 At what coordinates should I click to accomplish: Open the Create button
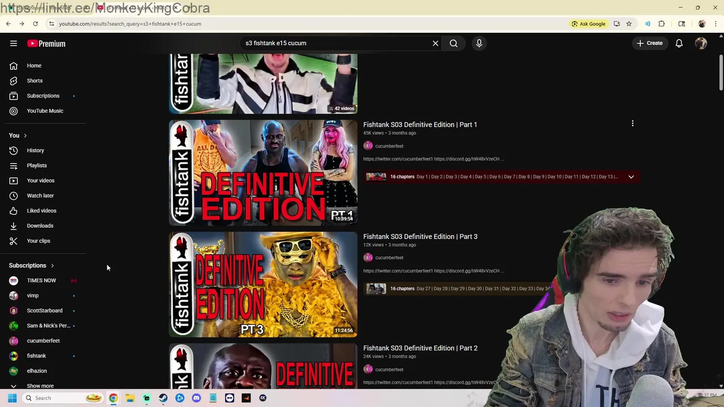pos(649,43)
